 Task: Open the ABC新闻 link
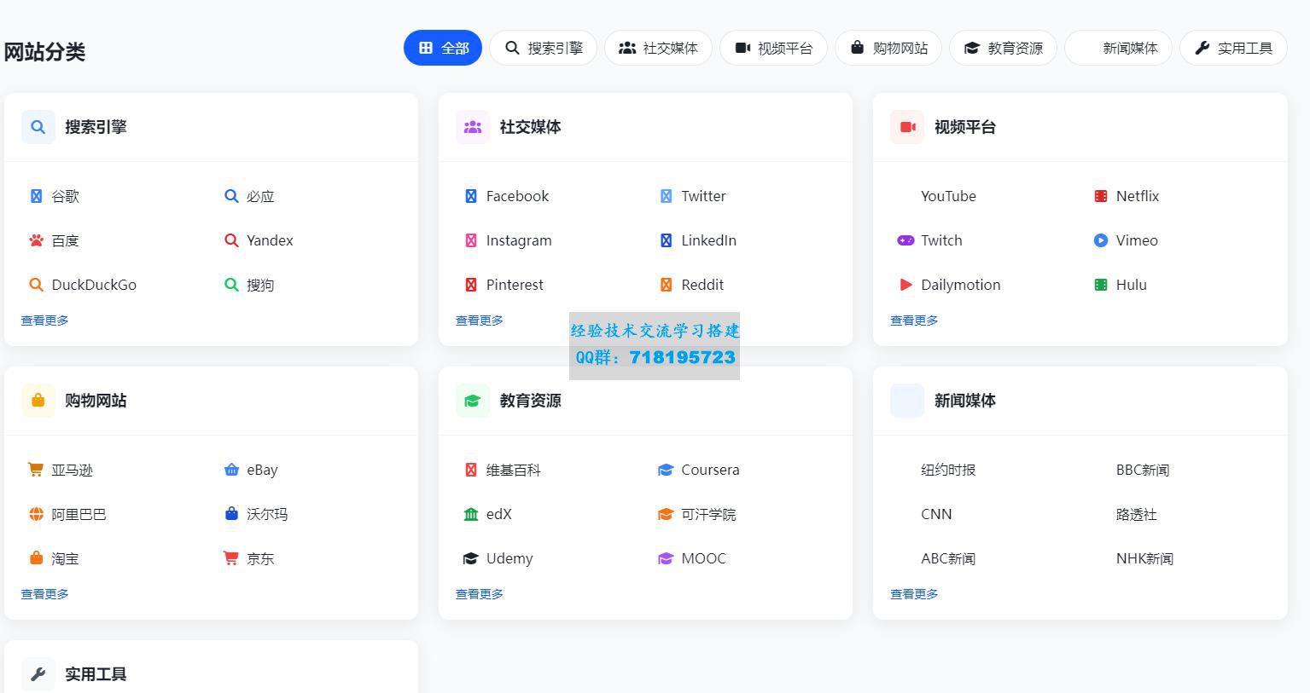tap(948, 558)
